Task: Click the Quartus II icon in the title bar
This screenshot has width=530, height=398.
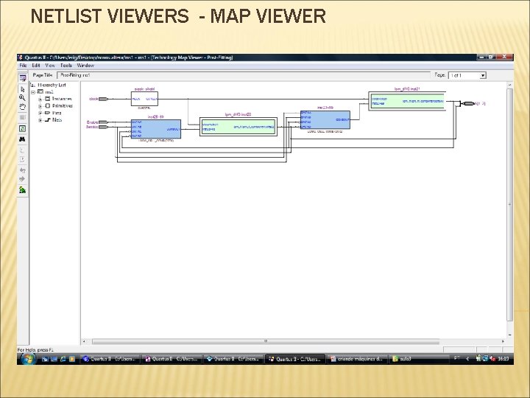Action: pos(21,57)
